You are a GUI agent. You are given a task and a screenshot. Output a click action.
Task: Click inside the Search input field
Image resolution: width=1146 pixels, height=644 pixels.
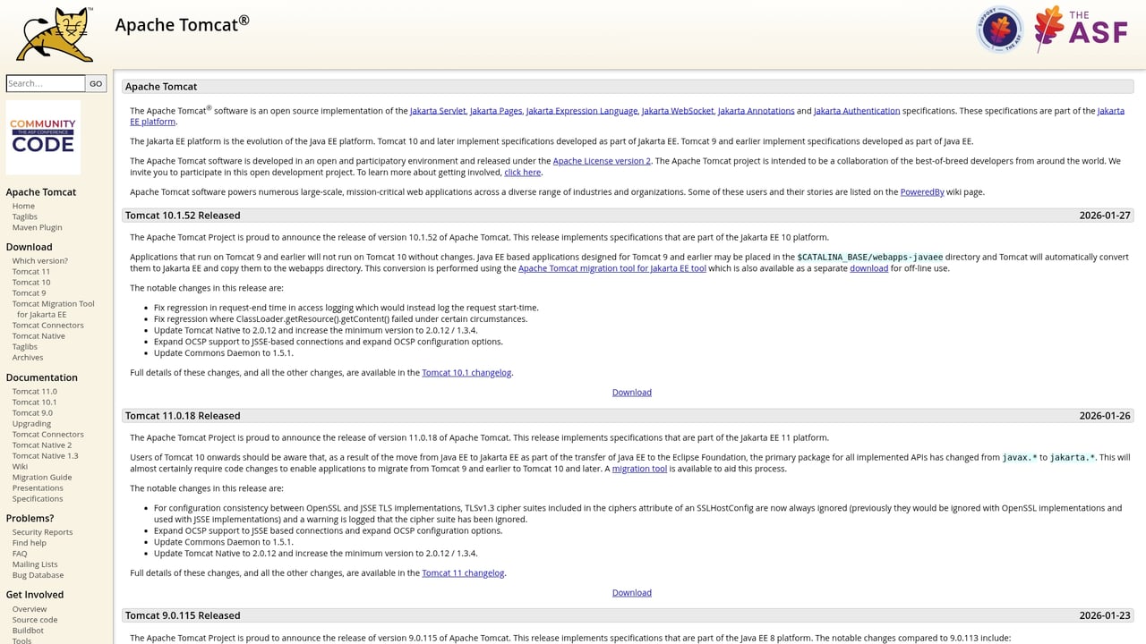45,83
